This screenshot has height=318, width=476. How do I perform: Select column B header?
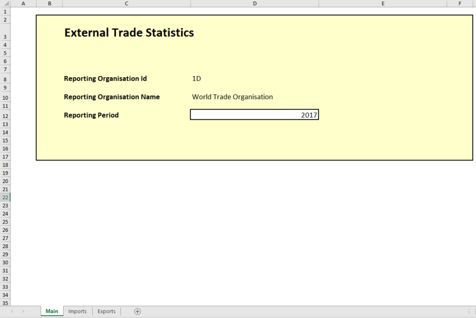point(49,4)
